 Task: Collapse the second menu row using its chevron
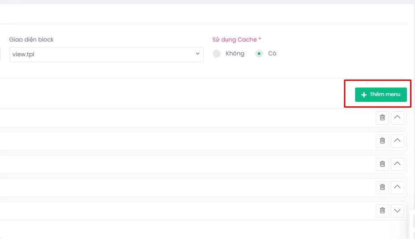[x=398, y=141]
